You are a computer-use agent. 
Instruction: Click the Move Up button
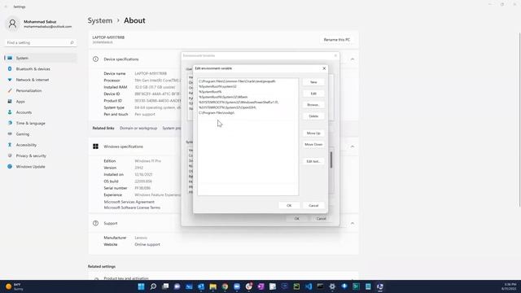[x=313, y=133]
